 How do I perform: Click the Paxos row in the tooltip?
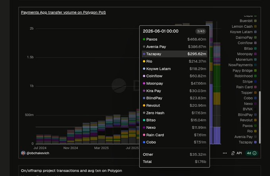point(174,39)
